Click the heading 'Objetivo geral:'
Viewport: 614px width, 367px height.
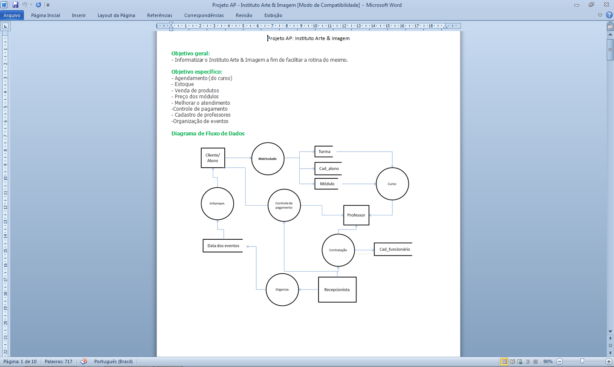[x=191, y=54]
